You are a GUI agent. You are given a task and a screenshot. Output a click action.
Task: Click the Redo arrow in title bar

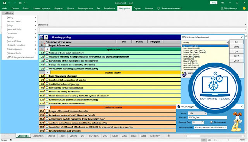point(15,3)
